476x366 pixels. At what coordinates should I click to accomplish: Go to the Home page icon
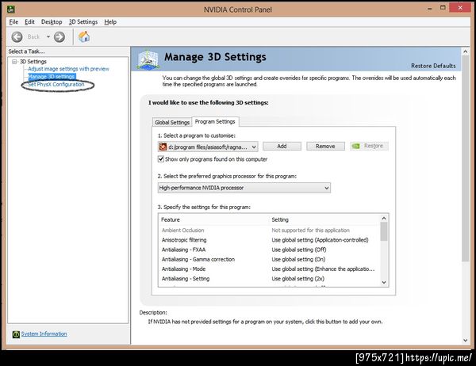(84, 36)
